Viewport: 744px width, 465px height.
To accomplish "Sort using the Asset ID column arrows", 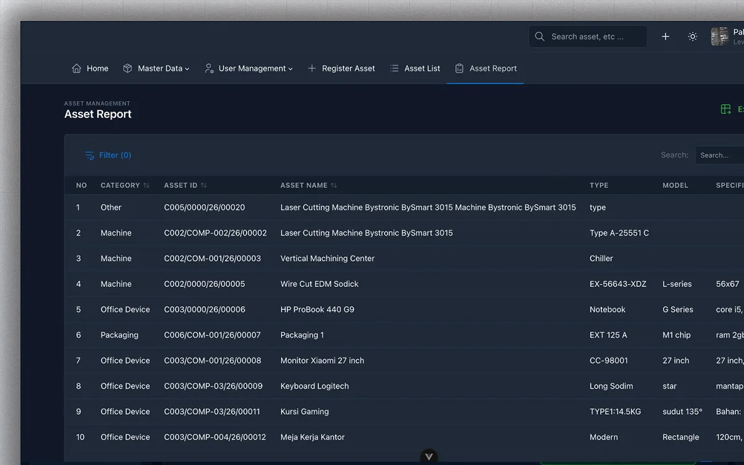I will coord(204,185).
